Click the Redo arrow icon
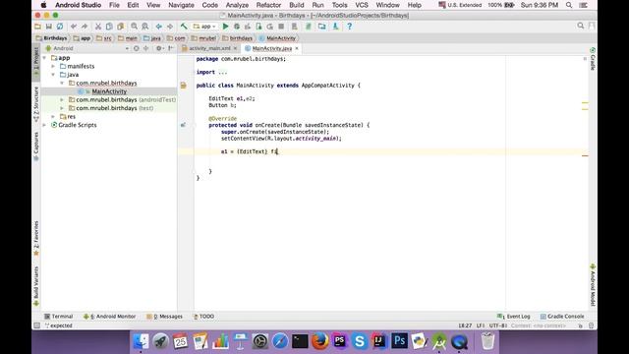The height and width of the screenshot is (354, 629). click(x=85, y=27)
